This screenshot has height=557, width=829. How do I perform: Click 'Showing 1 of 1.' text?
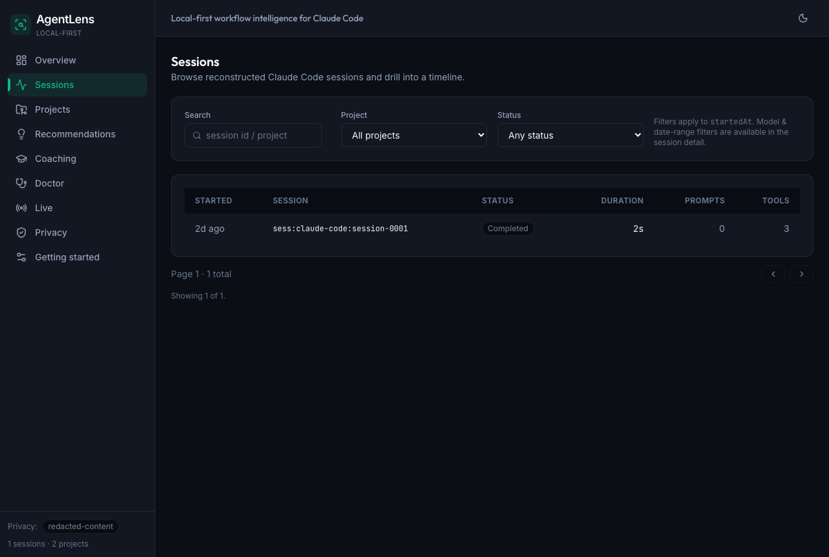click(198, 296)
